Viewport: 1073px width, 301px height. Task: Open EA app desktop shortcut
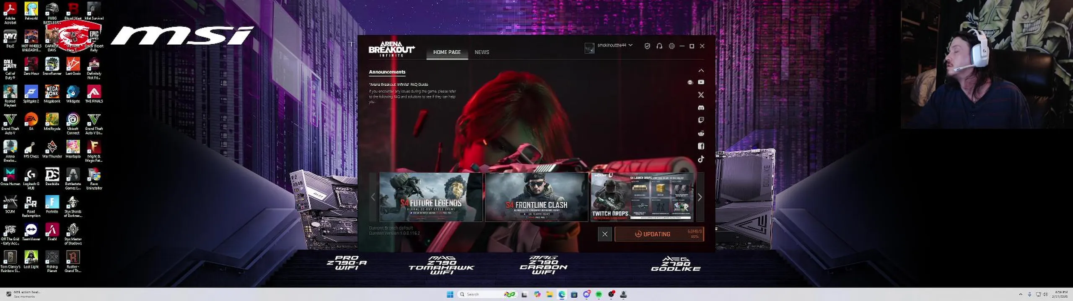point(31,122)
